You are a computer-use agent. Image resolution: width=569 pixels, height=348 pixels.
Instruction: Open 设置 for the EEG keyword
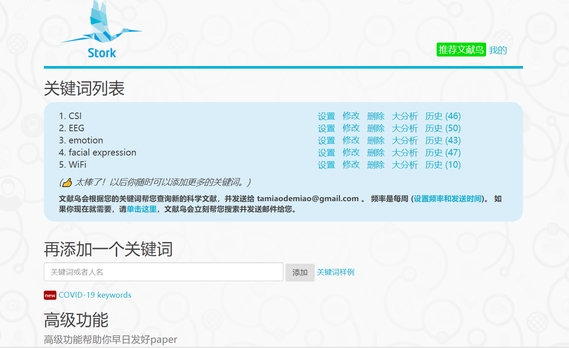(326, 128)
